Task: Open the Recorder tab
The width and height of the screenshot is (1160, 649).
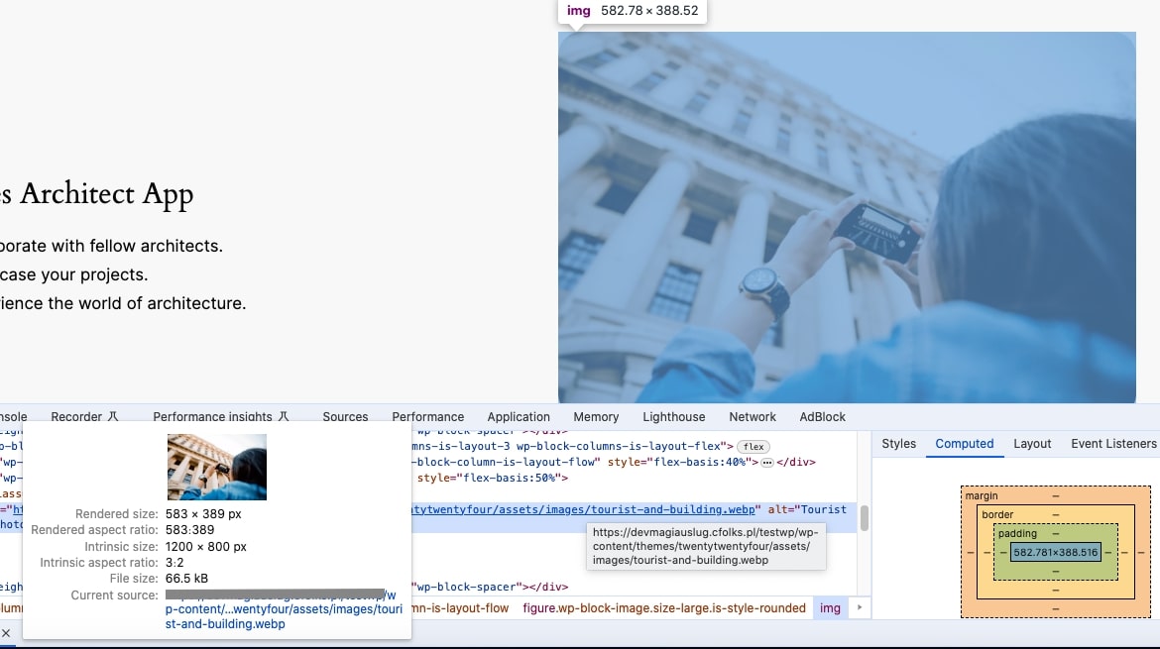Action: pyautogui.click(x=75, y=417)
